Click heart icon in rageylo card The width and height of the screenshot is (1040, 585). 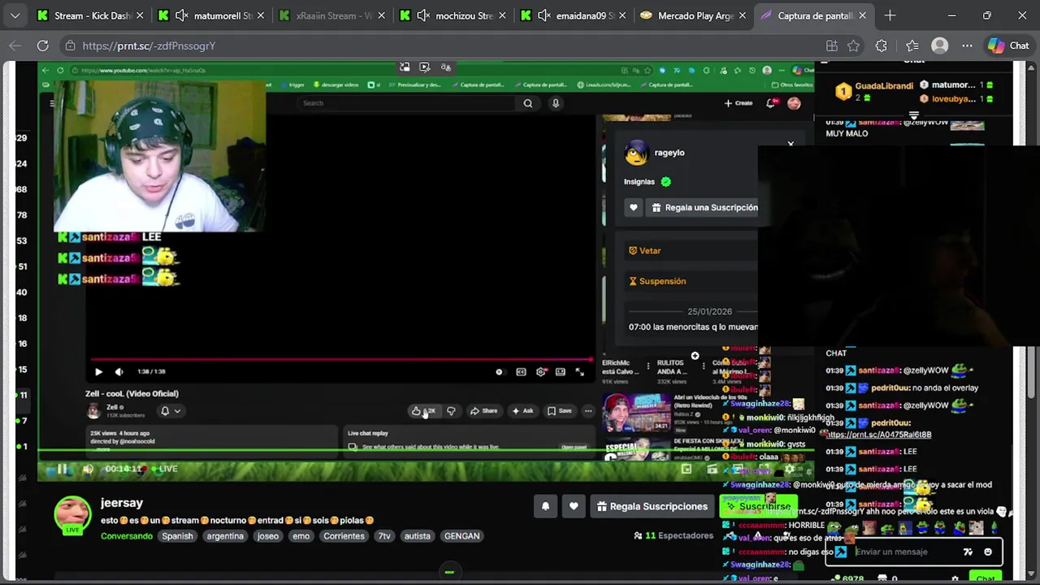[634, 207]
